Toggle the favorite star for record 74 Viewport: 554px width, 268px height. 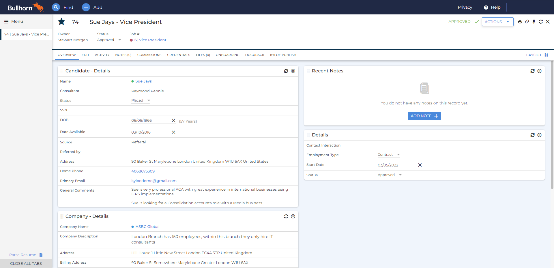point(61,22)
